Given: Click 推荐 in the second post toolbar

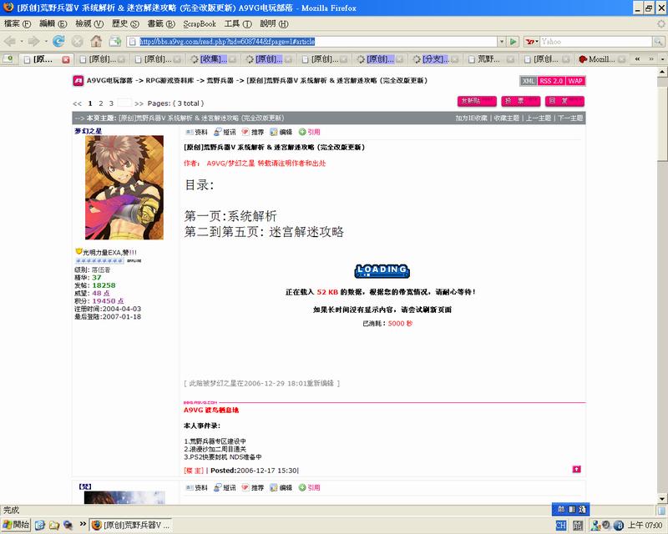Looking at the screenshot, I should [253, 487].
